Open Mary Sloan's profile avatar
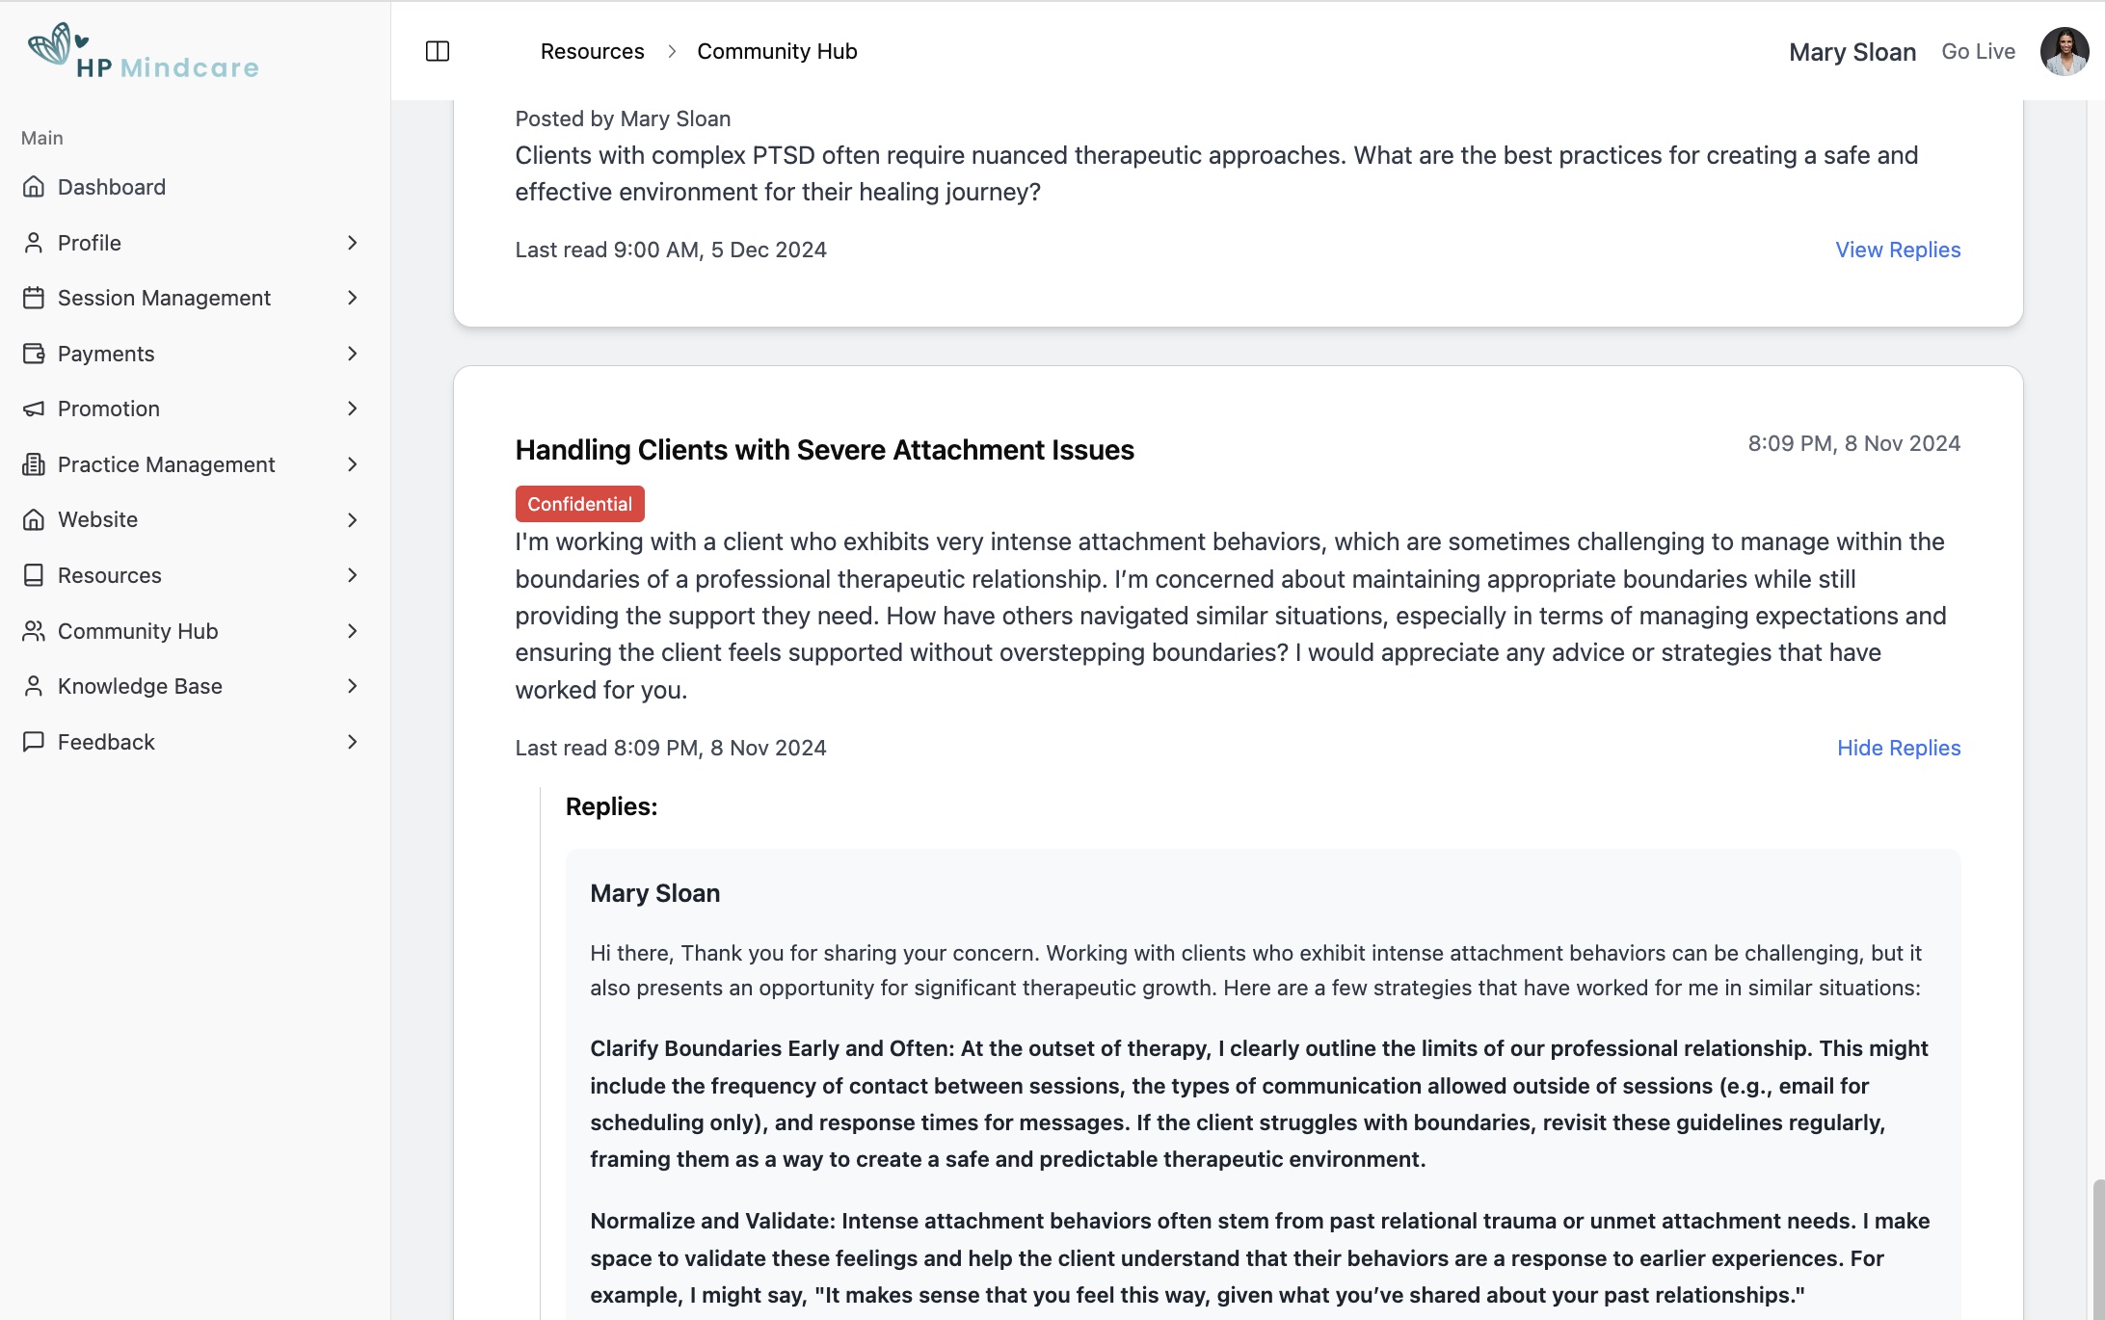 pyautogui.click(x=2064, y=51)
